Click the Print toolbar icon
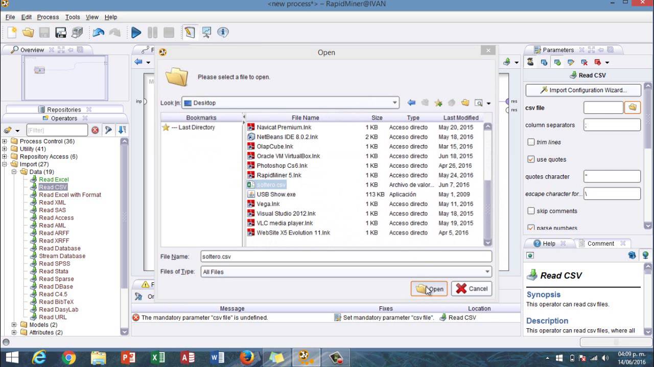This screenshot has height=367, width=654. [x=77, y=33]
